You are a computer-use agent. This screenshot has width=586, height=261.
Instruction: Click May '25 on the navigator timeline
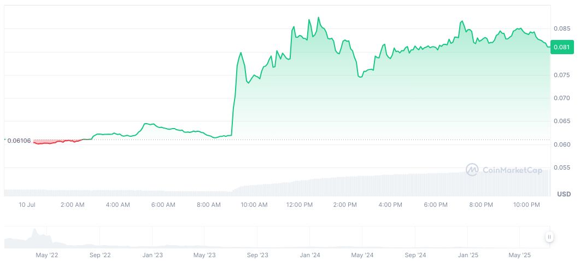(520, 255)
